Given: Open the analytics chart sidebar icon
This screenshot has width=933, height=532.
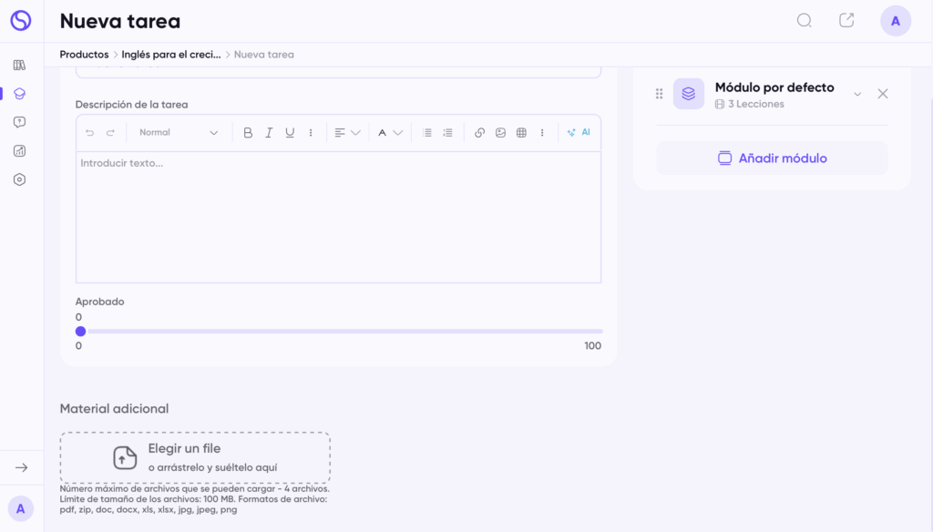Looking at the screenshot, I should pos(20,151).
